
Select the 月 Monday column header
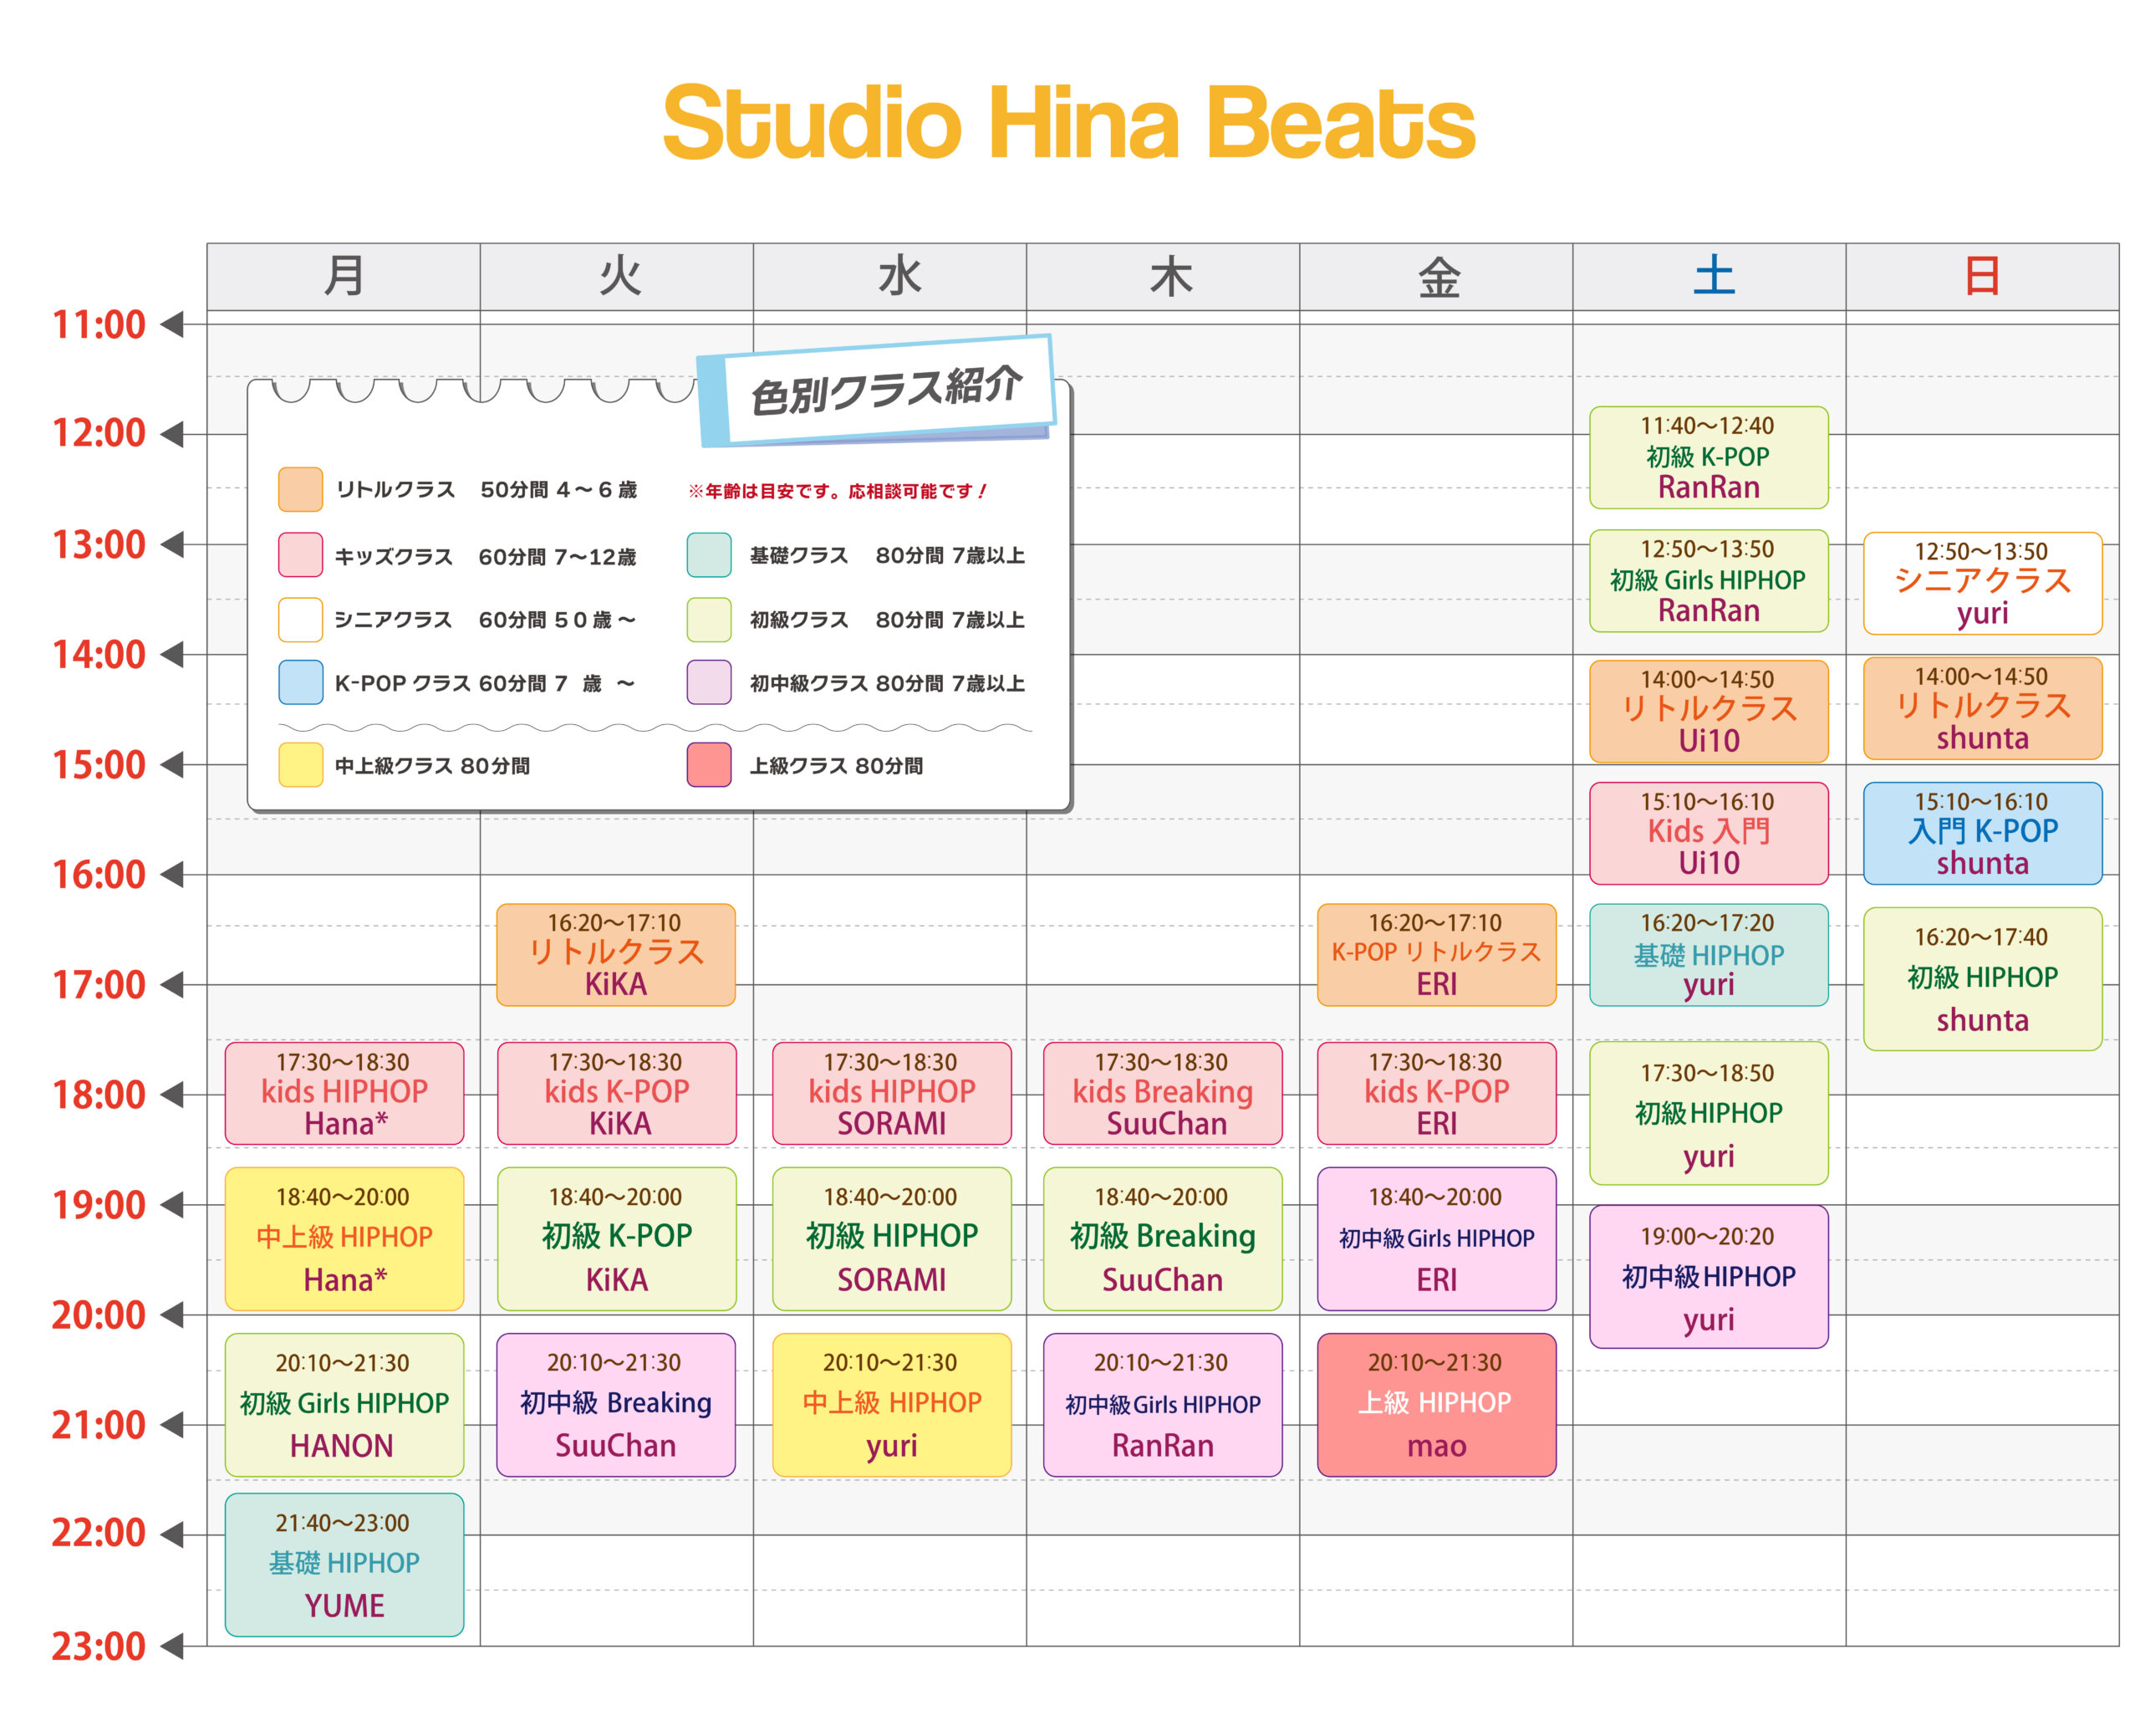[x=343, y=276]
